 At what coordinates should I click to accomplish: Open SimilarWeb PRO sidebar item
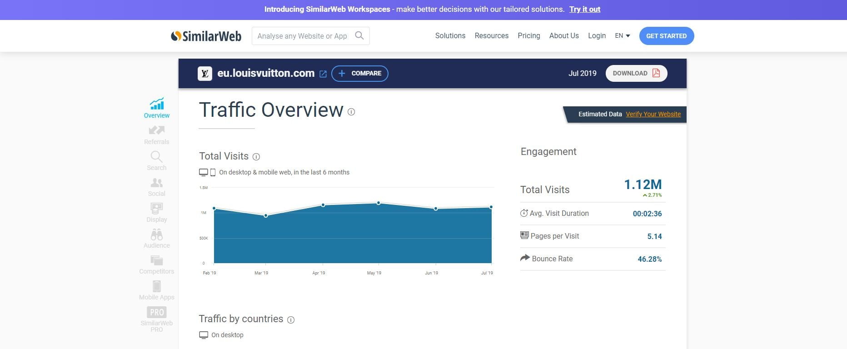(157, 319)
